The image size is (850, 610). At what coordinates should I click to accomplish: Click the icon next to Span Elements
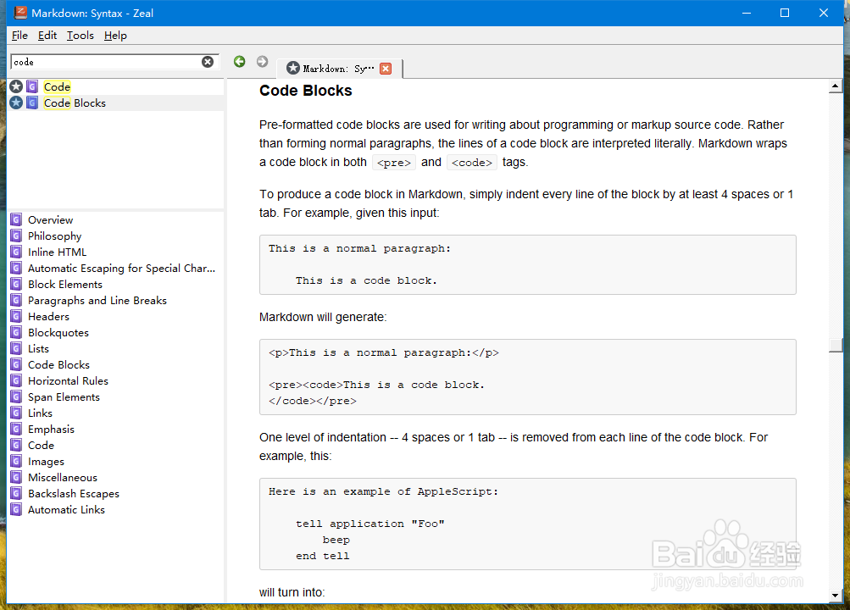pyautogui.click(x=16, y=397)
